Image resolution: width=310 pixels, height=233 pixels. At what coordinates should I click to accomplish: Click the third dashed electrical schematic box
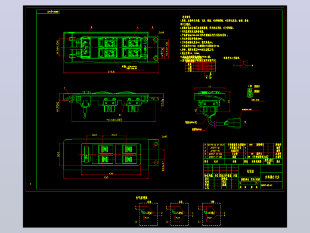pyautogui.click(x=211, y=214)
